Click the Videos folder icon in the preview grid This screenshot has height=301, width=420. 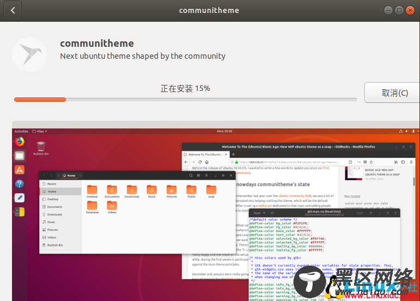(112, 205)
